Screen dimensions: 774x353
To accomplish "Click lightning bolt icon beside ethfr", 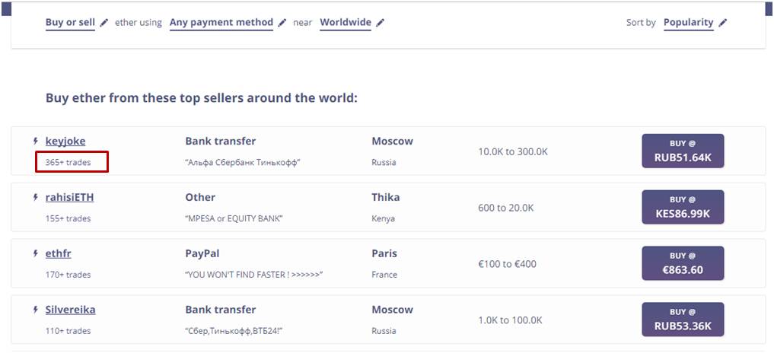I will [x=36, y=254].
